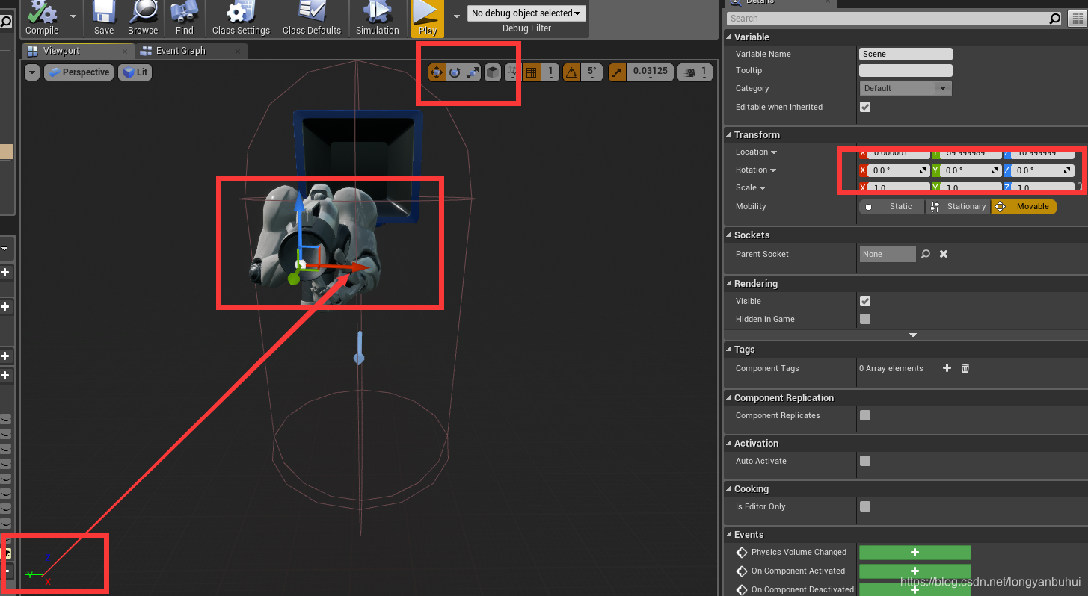Save the blueprint via the Save icon

[104, 18]
